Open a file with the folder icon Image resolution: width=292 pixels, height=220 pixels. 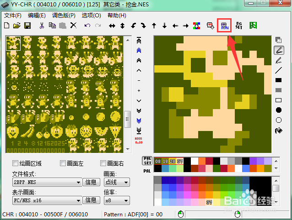(x=17, y=26)
